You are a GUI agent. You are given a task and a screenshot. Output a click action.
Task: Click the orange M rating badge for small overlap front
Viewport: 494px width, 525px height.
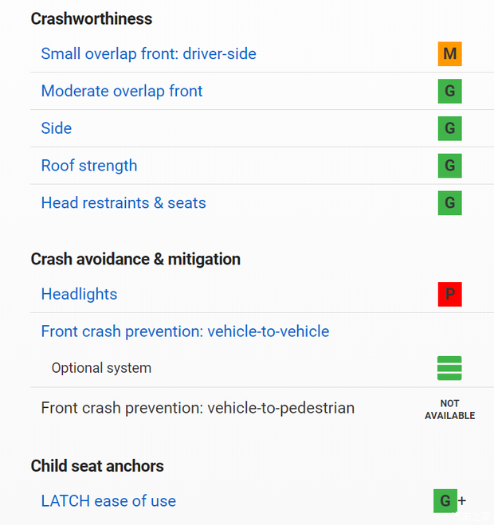coord(449,54)
